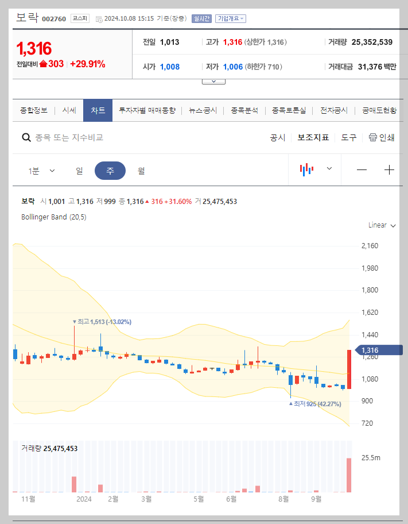
Task: Expand the 기업개요 dropdown
Action: pos(231,18)
